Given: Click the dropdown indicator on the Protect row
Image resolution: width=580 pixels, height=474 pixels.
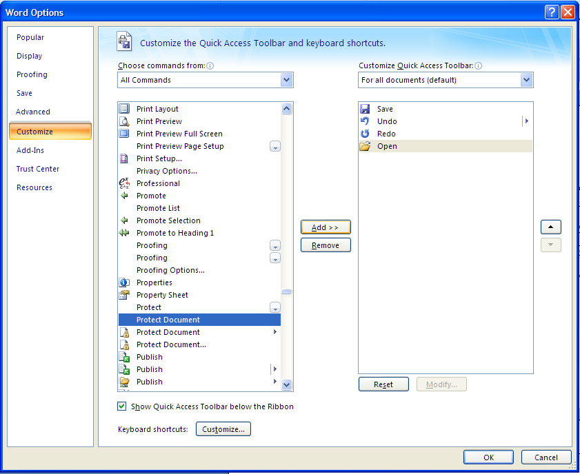Looking at the screenshot, I should click(275, 307).
